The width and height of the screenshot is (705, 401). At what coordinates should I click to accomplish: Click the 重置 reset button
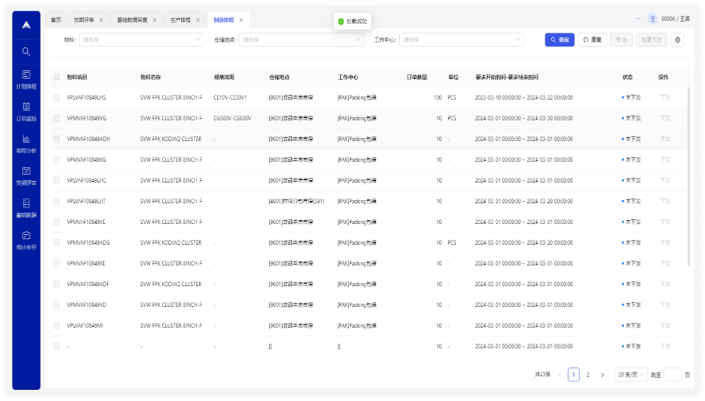(592, 40)
